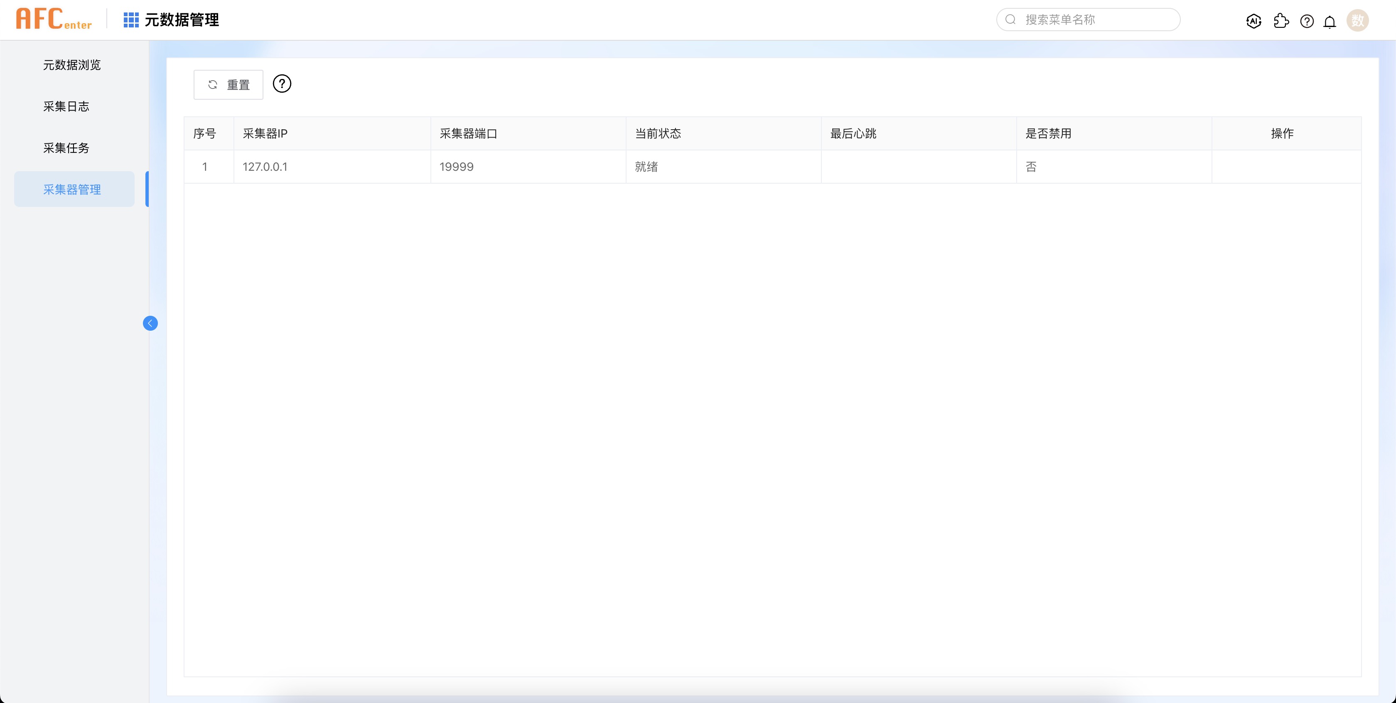Click the blue app grid icon

(x=130, y=20)
